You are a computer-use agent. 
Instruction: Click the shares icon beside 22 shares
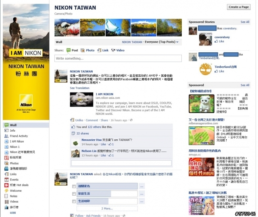pos(73,133)
